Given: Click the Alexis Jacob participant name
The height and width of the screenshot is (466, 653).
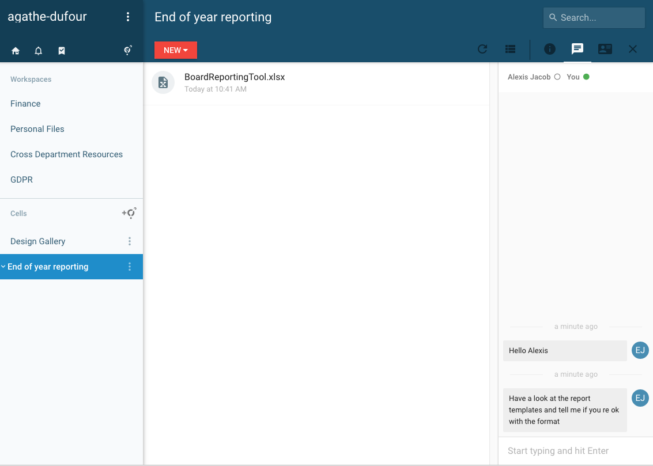Looking at the screenshot, I should point(529,77).
